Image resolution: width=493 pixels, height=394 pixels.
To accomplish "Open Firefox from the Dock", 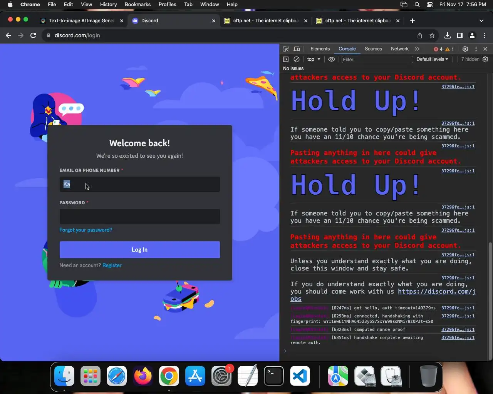I will coord(143,376).
